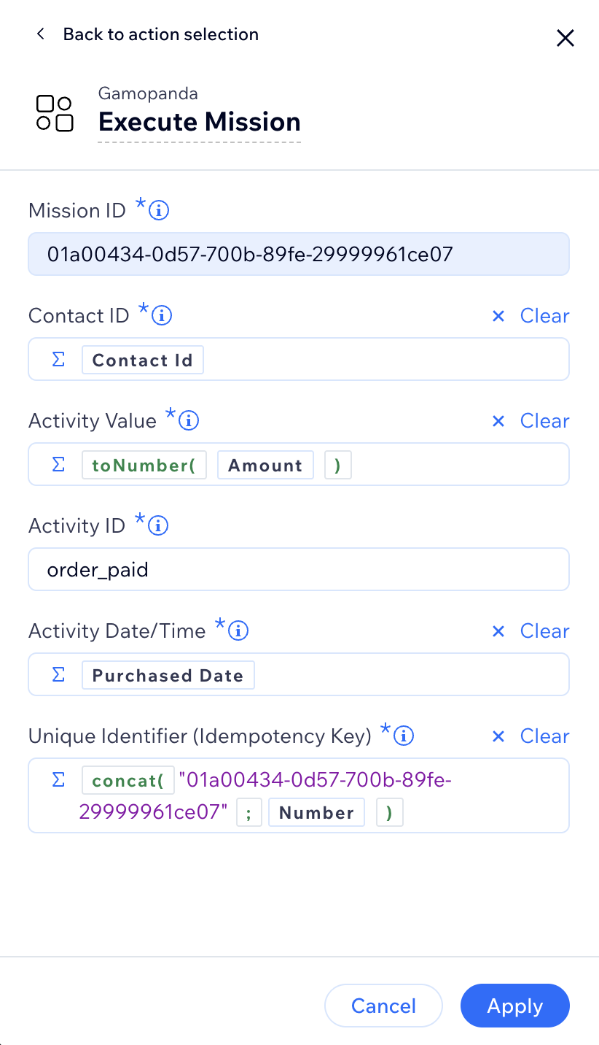The width and height of the screenshot is (599, 1045).
Task: Focus the Mission ID input field
Action: (x=299, y=254)
